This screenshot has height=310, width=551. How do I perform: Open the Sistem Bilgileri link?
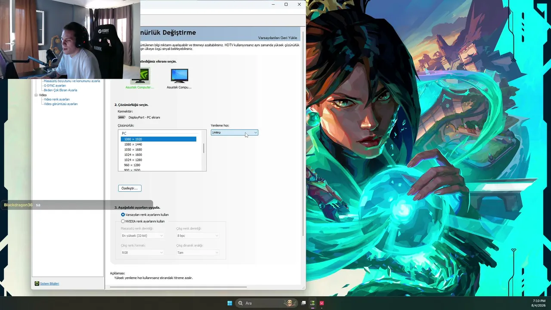[50, 284]
